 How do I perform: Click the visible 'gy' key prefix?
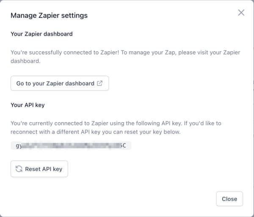pyautogui.click(x=19, y=146)
